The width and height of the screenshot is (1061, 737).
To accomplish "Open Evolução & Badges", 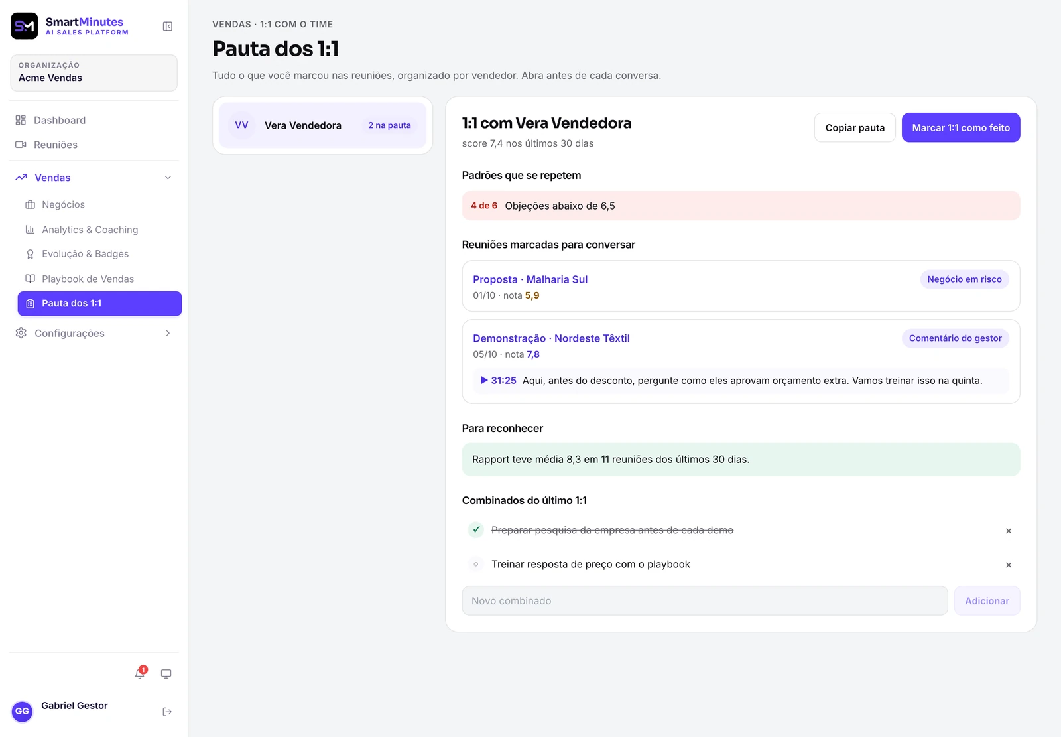I will point(99,254).
